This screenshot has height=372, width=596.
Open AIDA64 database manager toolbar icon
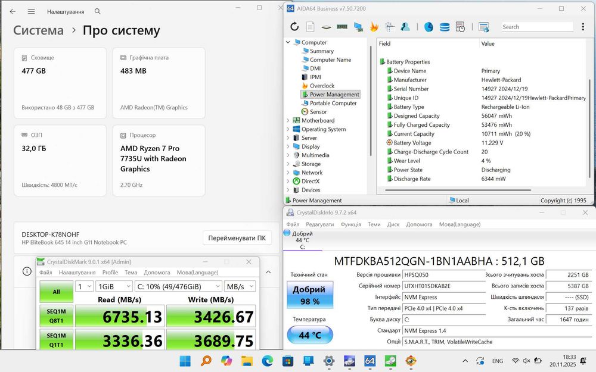(445, 27)
